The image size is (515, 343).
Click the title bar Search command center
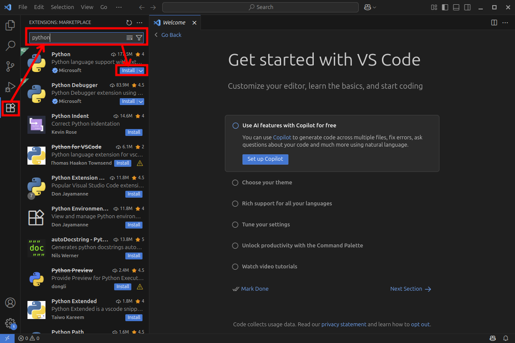(x=261, y=7)
